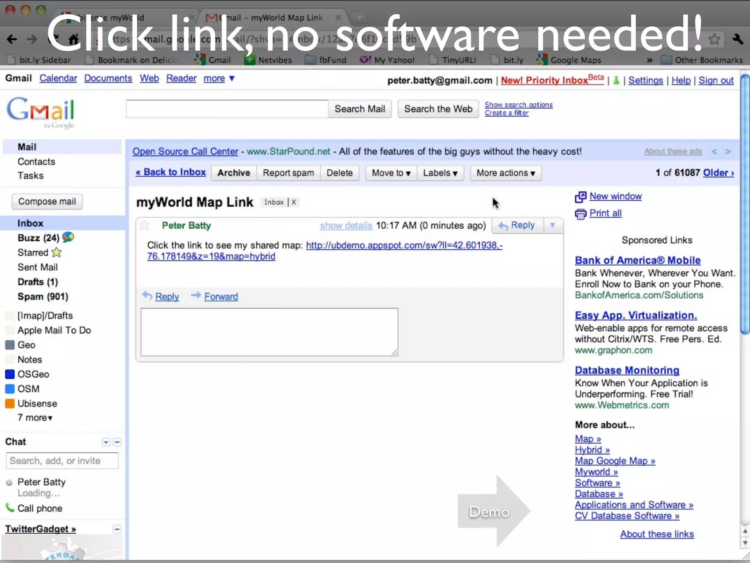
Task: Click the Search Mail button
Action: click(x=360, y=109)
